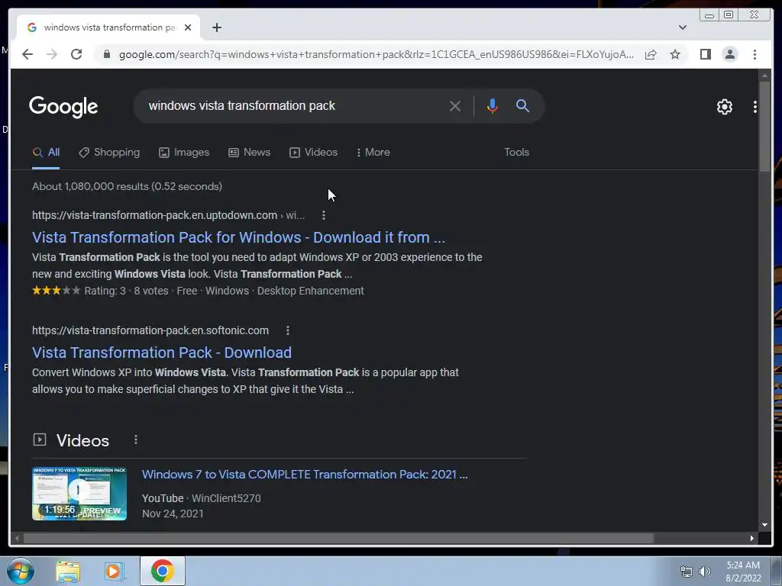The height and width of the screenshot is (586, 782).
Task: Open volume control in system tray
Action: (705, 572)
